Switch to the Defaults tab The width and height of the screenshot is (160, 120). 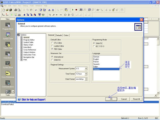click(59, 35)
